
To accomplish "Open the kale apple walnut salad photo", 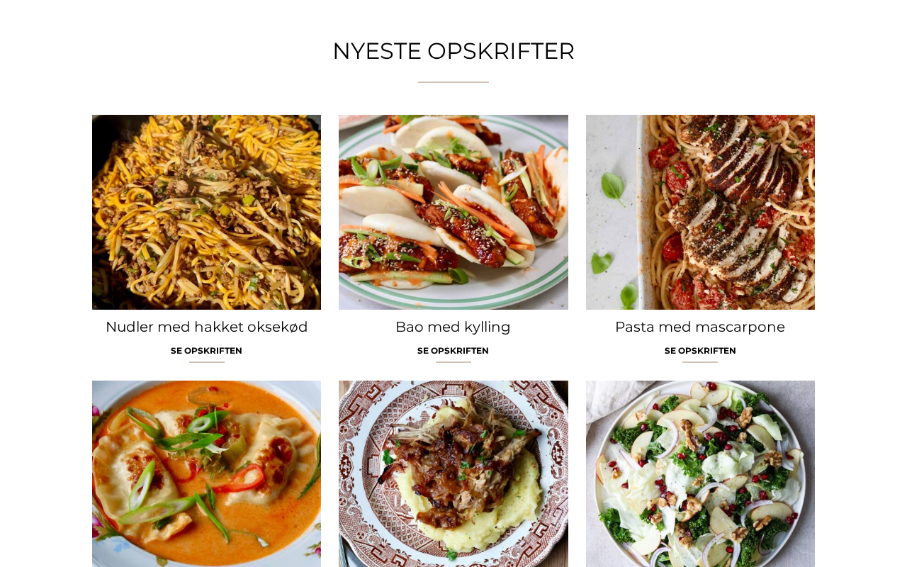I will [700, 473].
